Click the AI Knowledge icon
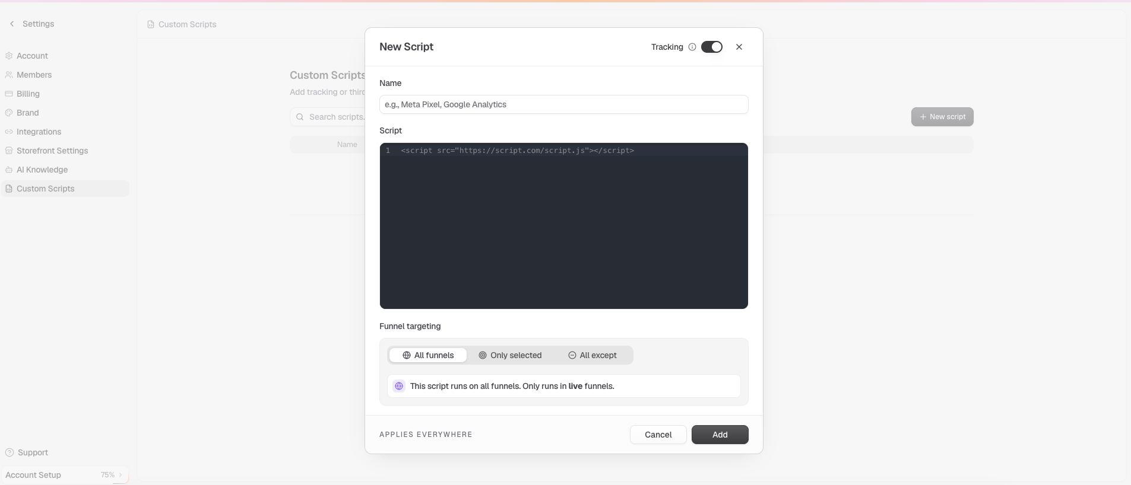 tap(9, 170)
